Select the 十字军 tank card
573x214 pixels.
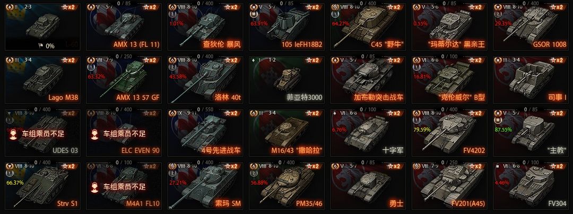(368, 133)
